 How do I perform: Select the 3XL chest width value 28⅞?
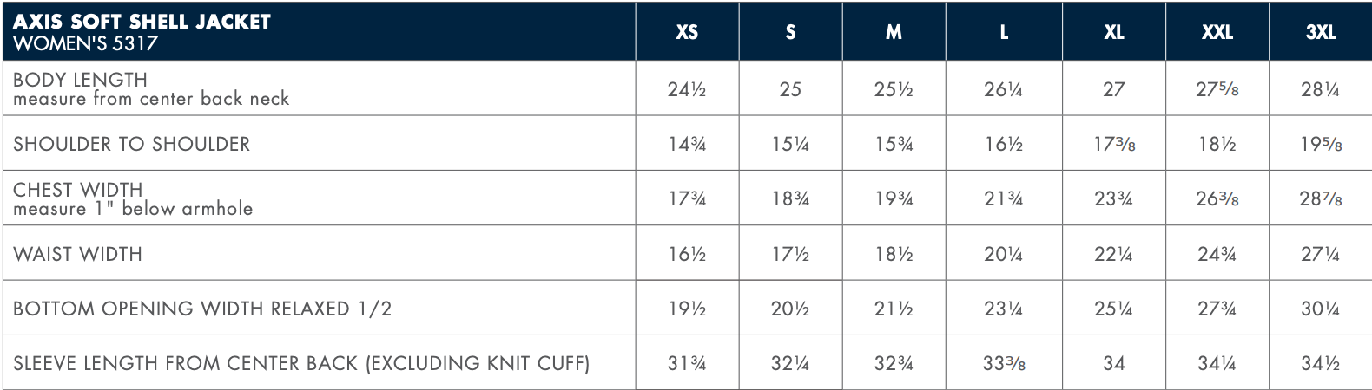pos(1320,198)
